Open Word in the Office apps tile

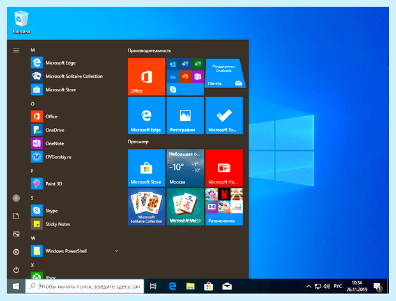pyautogui.click(x=185, y=64)
